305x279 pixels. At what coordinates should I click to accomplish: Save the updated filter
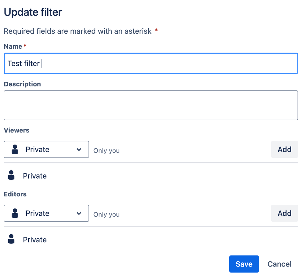tap(244, 264)
